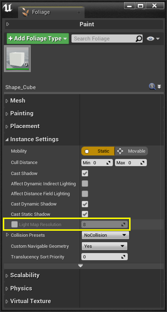Image resolution: width=167 pixels, height=312 pixels.
Task: Click the magnifier search icon in Search Foliage
Action: point(139,39)
